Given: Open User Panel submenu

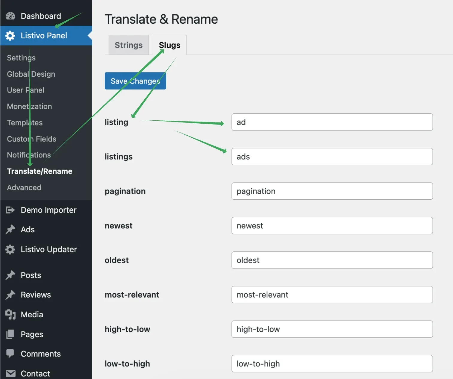Looking at the screenshot, I should (x=25, y=90).
